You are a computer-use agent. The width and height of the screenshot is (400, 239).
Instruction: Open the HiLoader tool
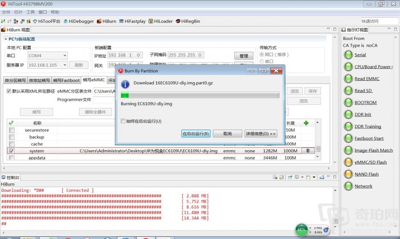(160, 21)
